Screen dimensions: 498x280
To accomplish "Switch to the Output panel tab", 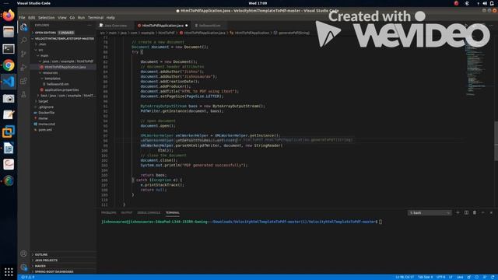I will (x=126, y=212).
